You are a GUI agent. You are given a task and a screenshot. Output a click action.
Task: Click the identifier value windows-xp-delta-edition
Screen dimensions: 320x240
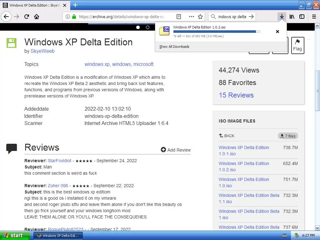coord(112,116)
